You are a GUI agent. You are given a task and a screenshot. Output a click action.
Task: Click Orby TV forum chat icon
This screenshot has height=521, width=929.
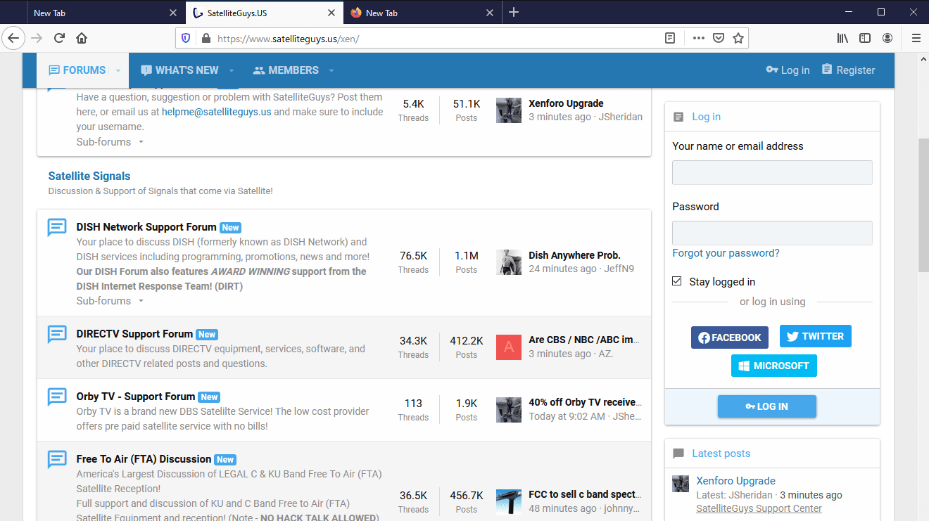[x=57, y=397]
